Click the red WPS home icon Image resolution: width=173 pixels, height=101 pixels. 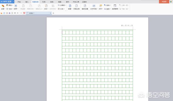[24, 13]
